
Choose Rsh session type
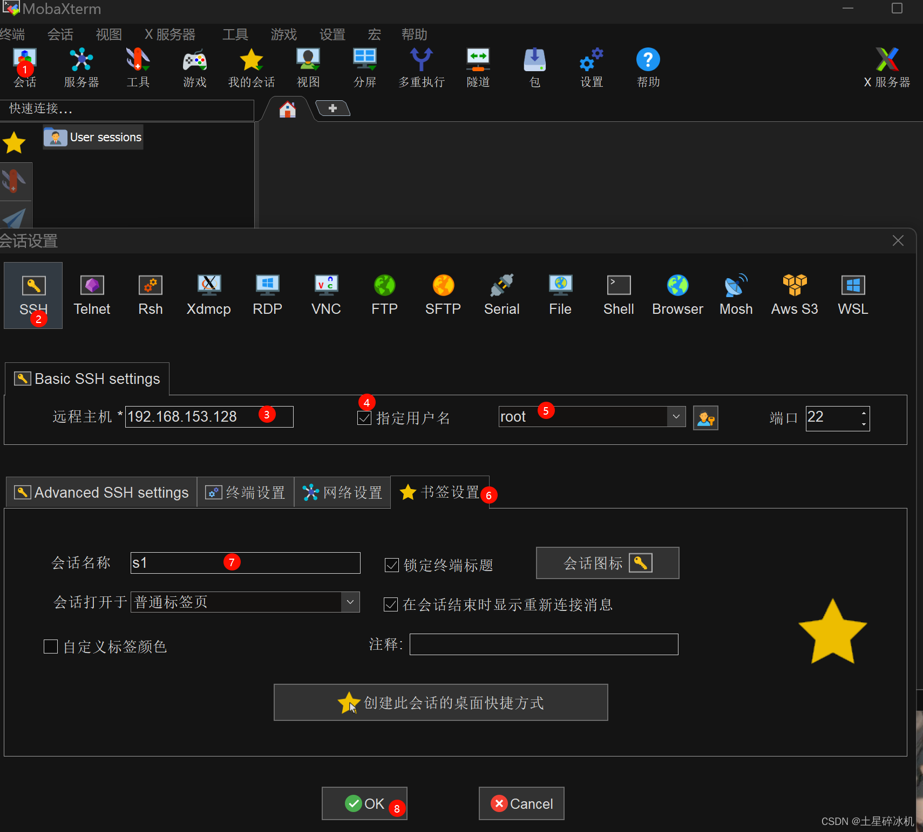click(151, 295)
